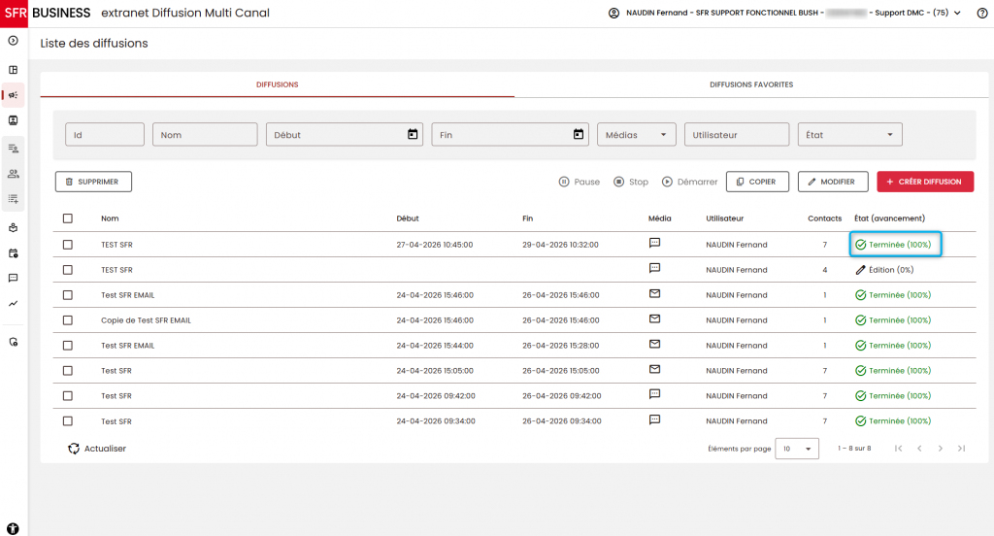
Task: Open the chat message icon in sidebar
Action: (x=13, y=278)
